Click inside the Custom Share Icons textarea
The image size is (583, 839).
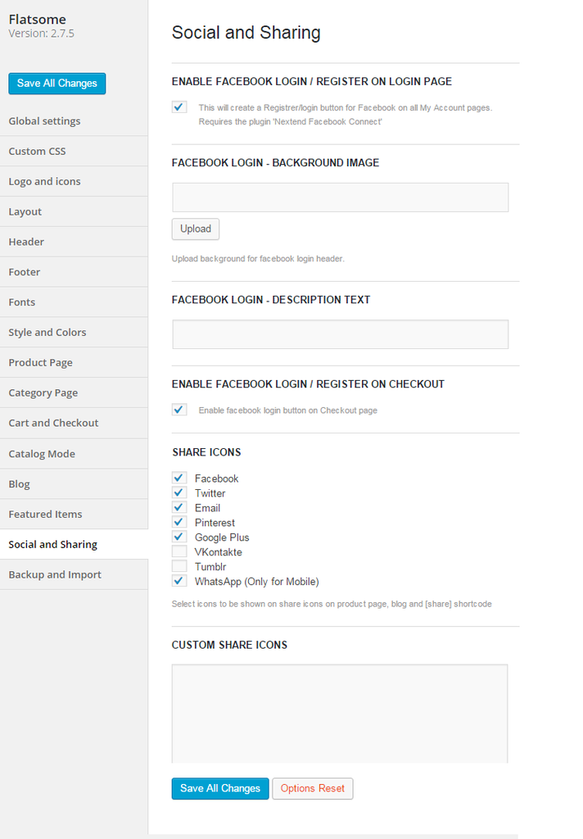click(340, 714)
